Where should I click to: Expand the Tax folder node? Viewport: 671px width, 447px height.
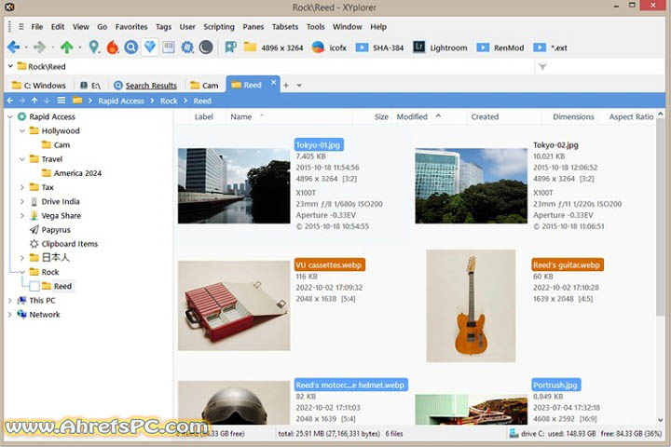22,187
